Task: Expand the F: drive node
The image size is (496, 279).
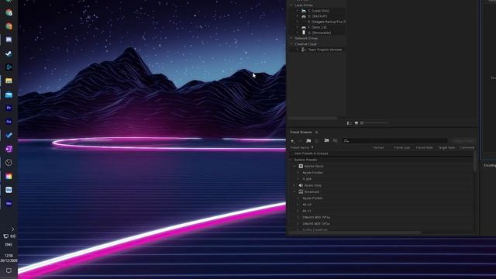Action: click(298, 27)
